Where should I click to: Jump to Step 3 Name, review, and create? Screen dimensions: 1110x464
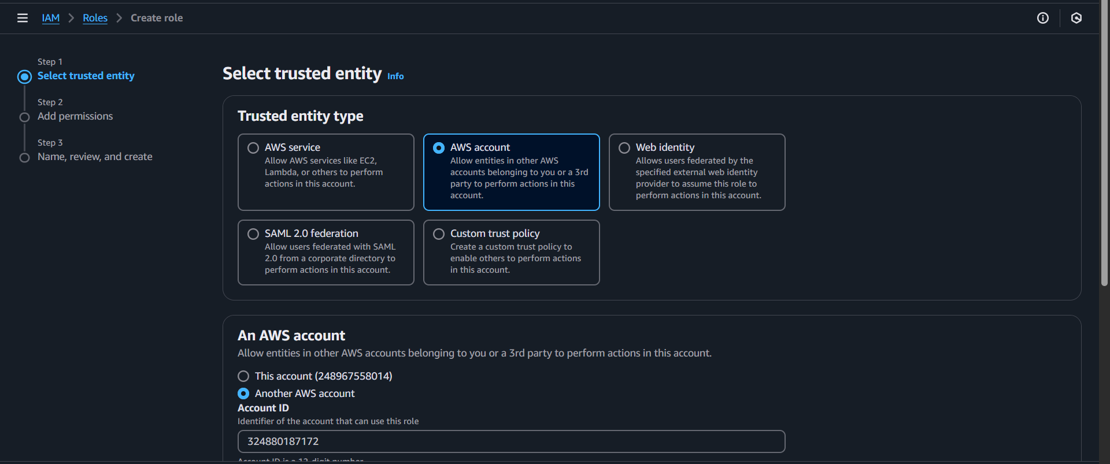pos(95,157)
